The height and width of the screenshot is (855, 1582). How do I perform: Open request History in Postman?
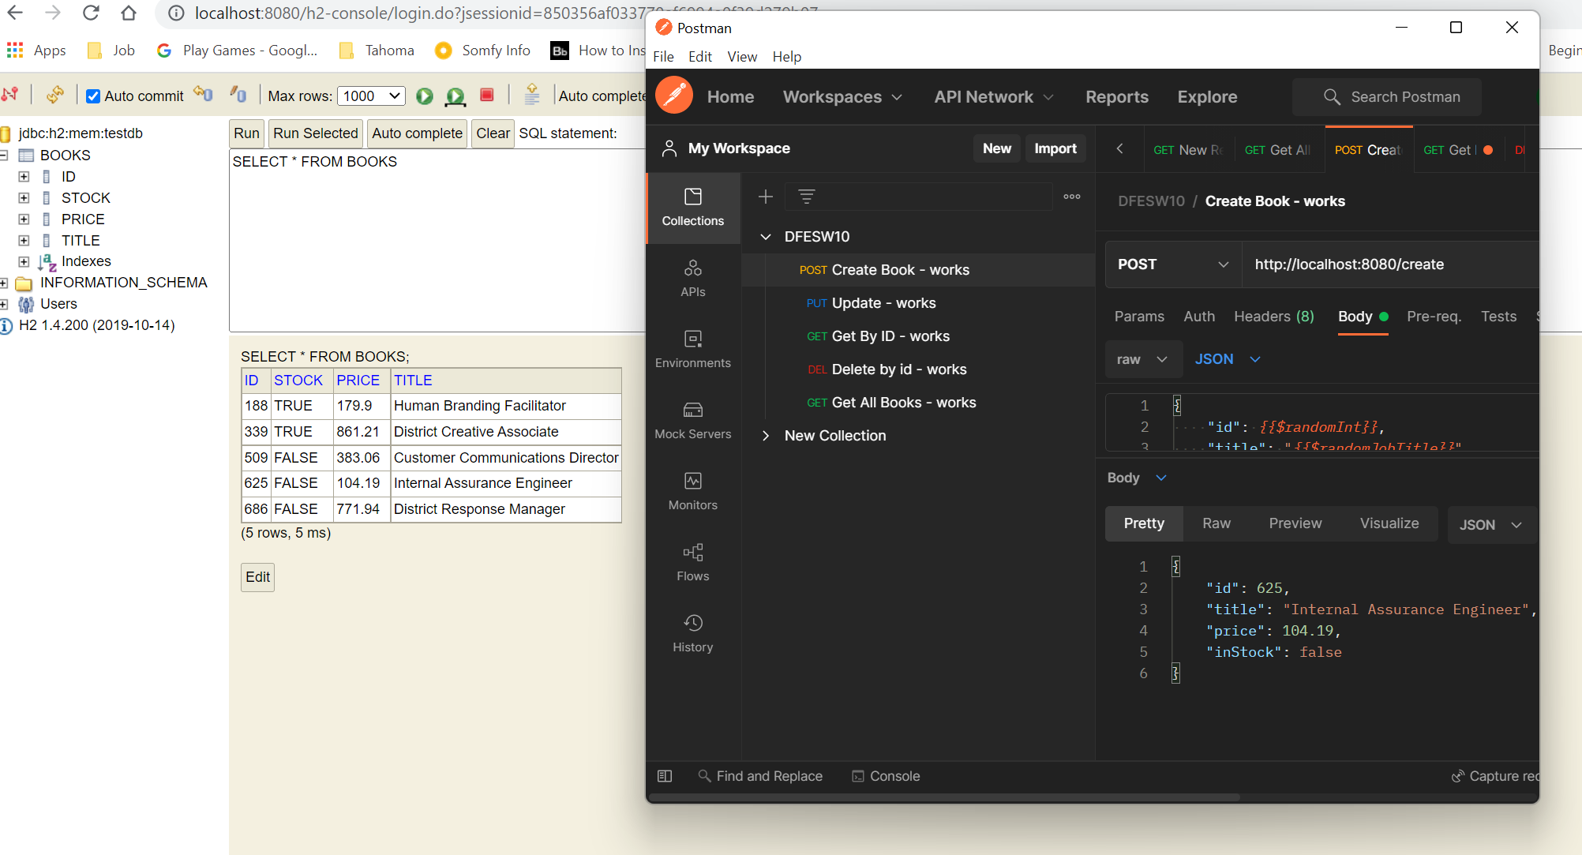(x=692, y=632)
